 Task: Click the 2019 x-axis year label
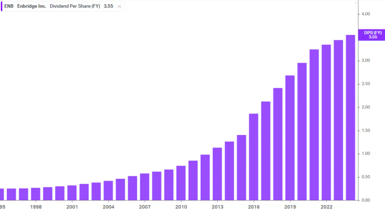click(290, 207)
